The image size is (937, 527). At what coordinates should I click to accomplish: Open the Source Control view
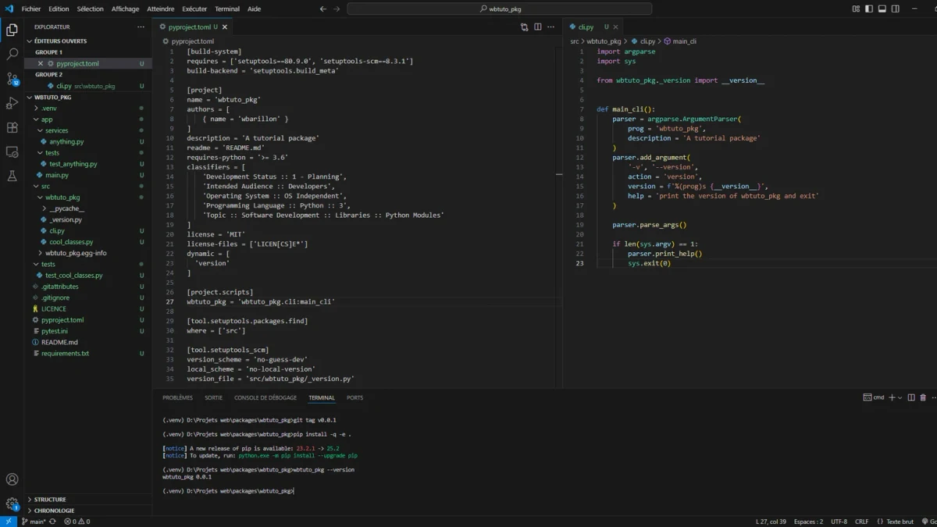12,79
